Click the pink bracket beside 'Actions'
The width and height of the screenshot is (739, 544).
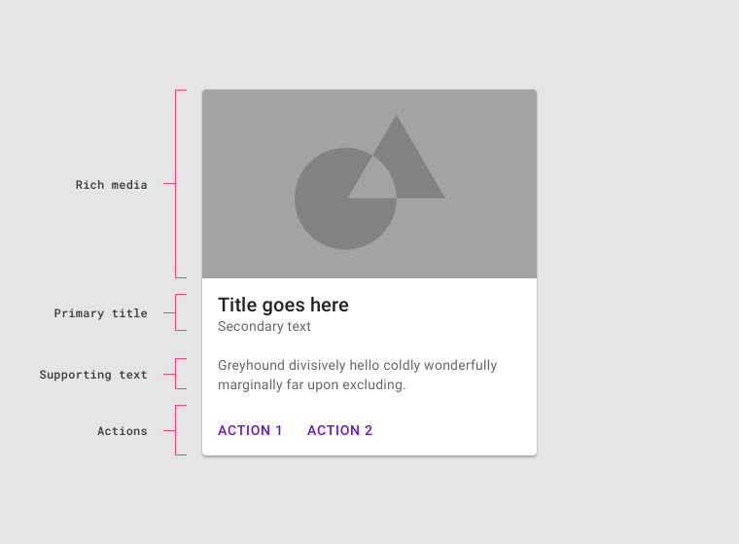(x=176, y=430)
